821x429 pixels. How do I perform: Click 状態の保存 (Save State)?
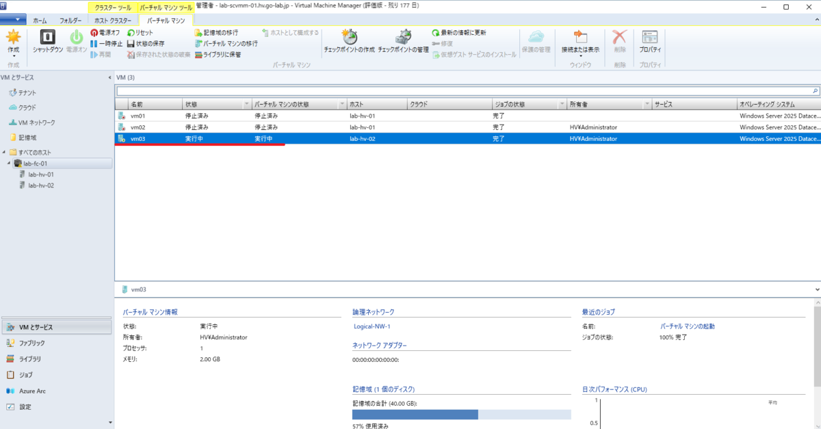tap(146, 44)
